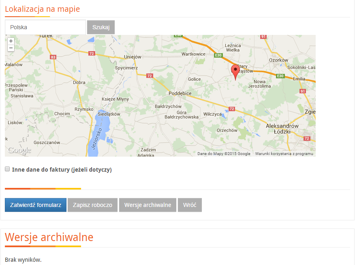Click Poddębice town label on map
Image resolution: width=355 pixels, height=265 pixels.
tap(180, 93)
